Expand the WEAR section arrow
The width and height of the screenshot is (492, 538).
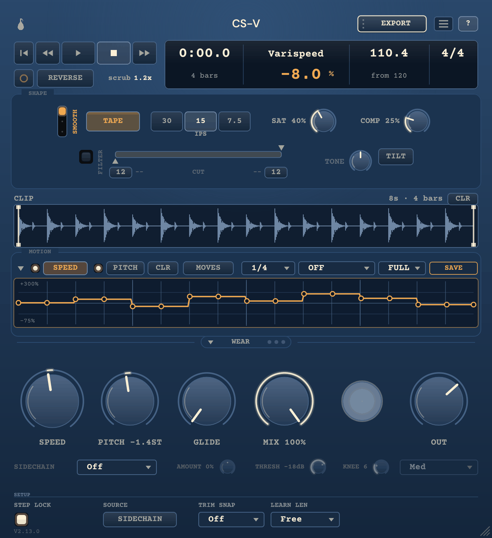click(211, 342)
